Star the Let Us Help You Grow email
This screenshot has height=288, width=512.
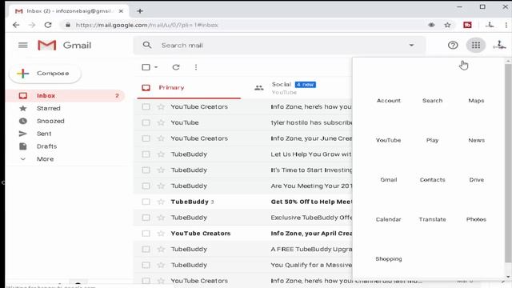[x=161, y=154]
